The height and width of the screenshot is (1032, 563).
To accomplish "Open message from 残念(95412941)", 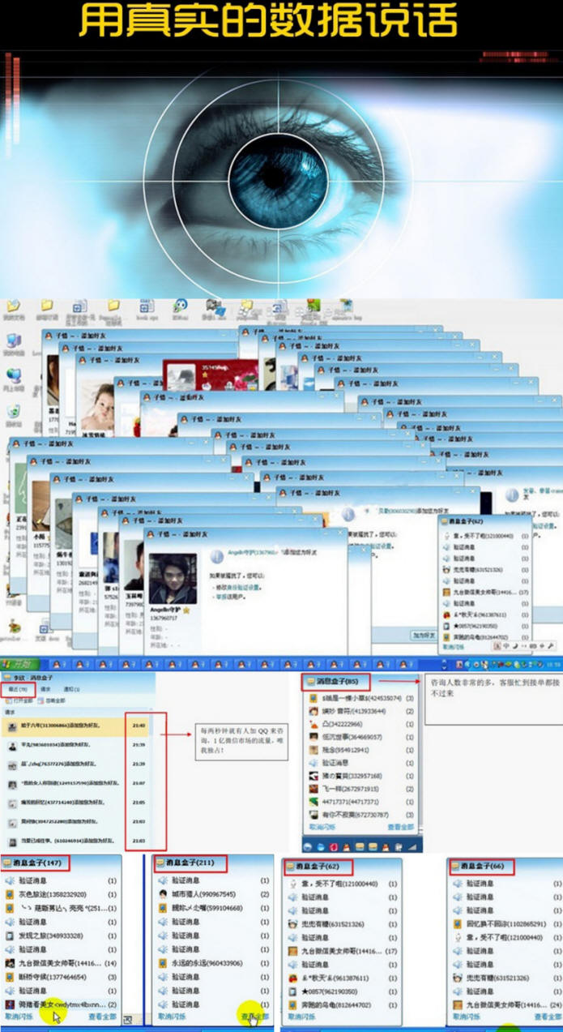I will click(x=362, y=750).
